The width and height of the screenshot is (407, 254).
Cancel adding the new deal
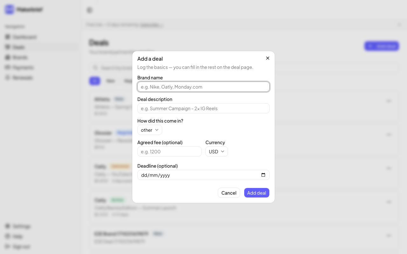pyautogui.click(x=229, y=193)
